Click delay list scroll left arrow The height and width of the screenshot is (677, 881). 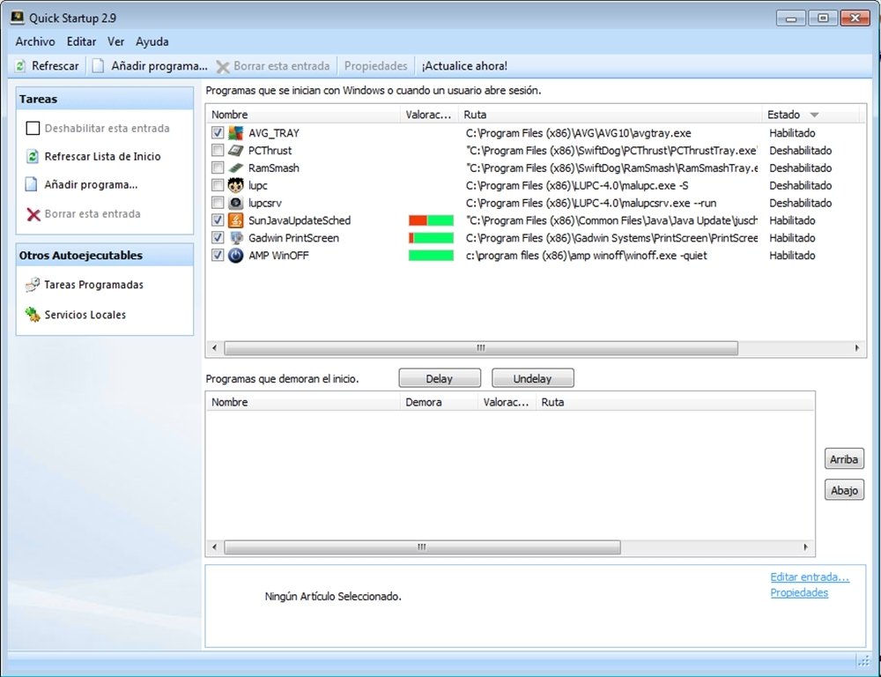(x=214, y=547)
